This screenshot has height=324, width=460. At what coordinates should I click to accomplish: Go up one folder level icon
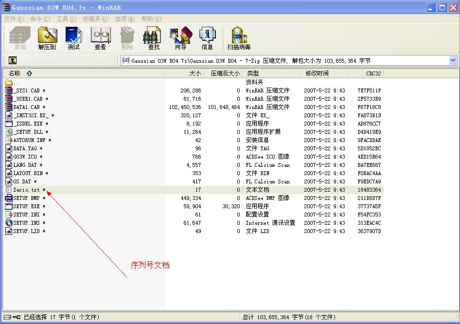[12, 60]
